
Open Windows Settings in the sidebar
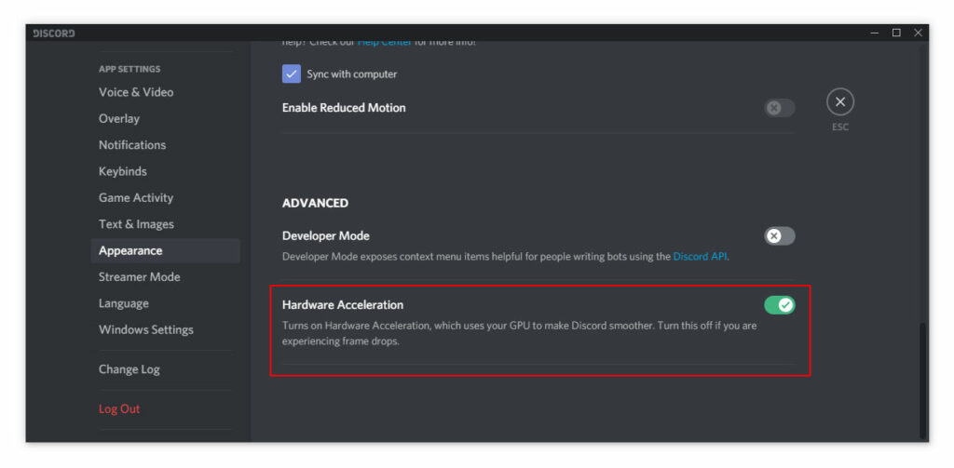(165, 329)
